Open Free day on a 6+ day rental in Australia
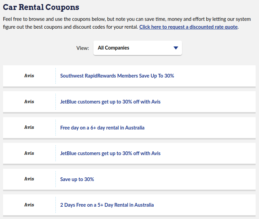This screenshot has width=259, height=219. tap(102, 128)
